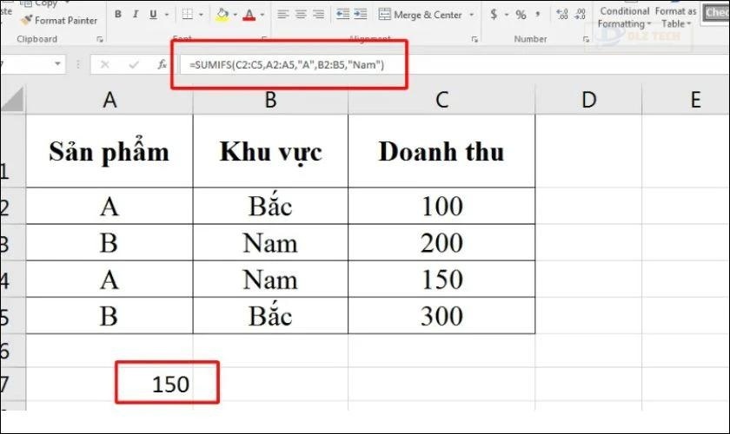Click the "Khu vực" header cell
Image resolution: width=730 pixels, height=434 pixels.
pyautogui.click(x=270, y=151)
